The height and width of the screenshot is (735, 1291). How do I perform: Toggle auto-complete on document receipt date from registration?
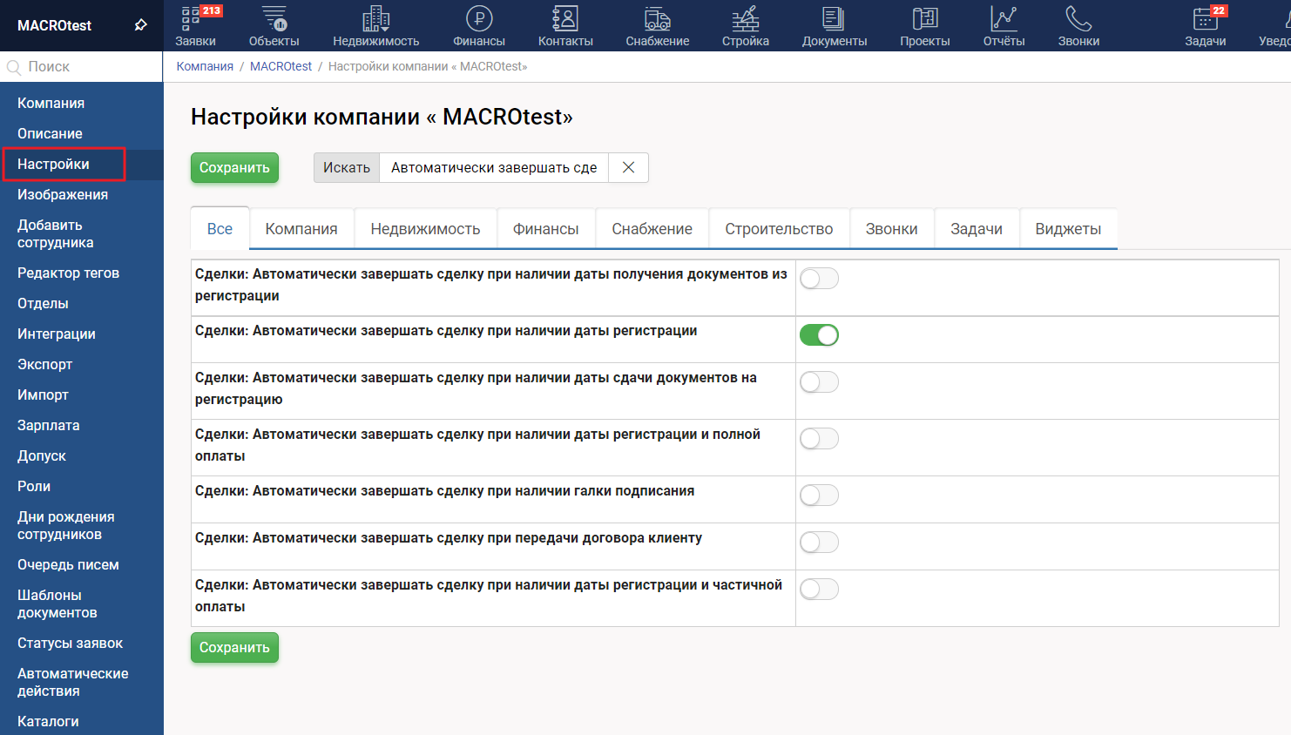[819, 279]
